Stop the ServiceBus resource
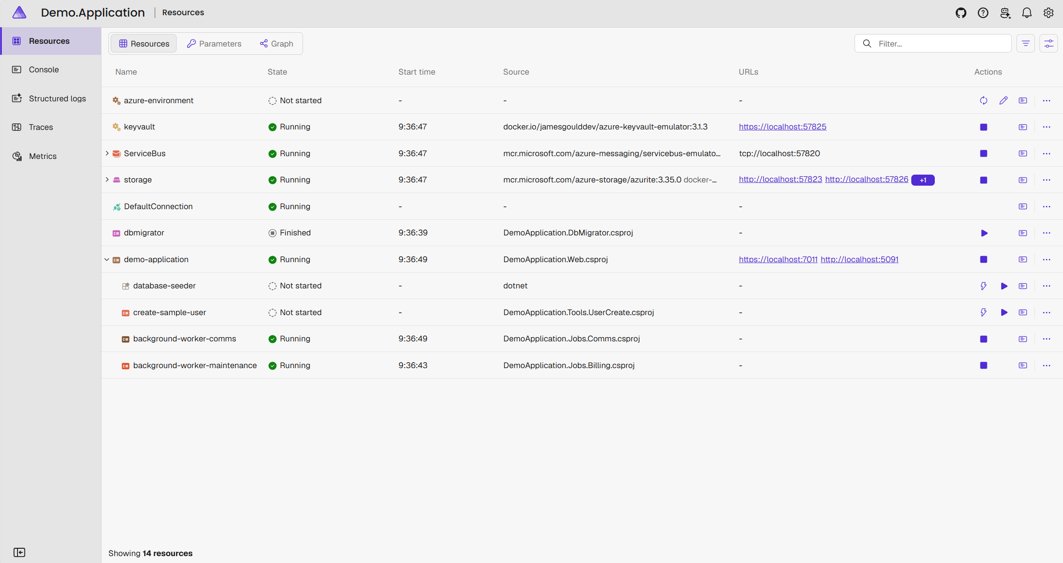Image resolution: width=1063 pixels, height=563 pixels. pos(984,153)
